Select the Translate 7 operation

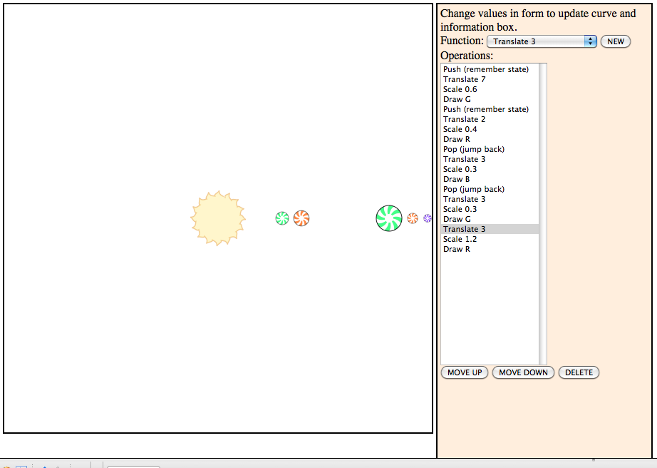point(465,79)
